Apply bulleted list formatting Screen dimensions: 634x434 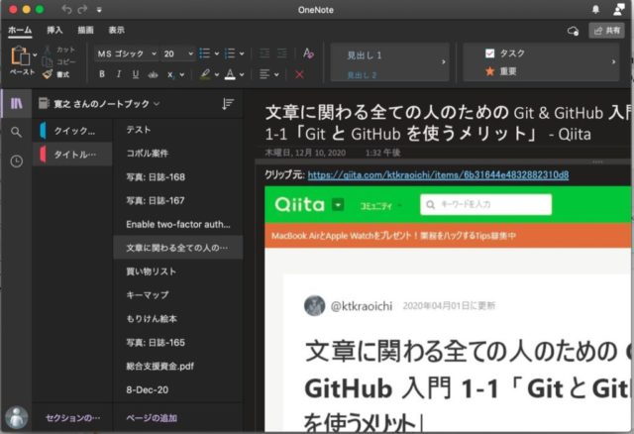coord(205,54)
